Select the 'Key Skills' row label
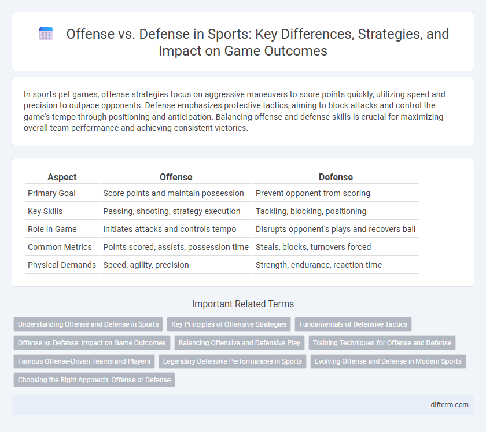Viewport: 486px width, 432px height. coord(45,211)
